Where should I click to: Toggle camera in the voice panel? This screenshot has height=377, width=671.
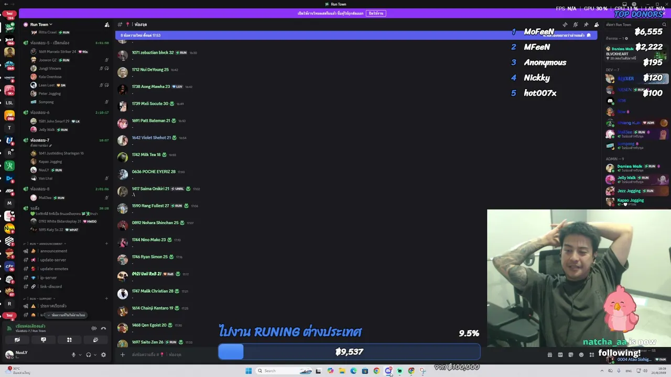click(x=17, y=340)
